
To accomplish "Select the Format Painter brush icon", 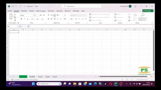I will click(x=15, y=20).
